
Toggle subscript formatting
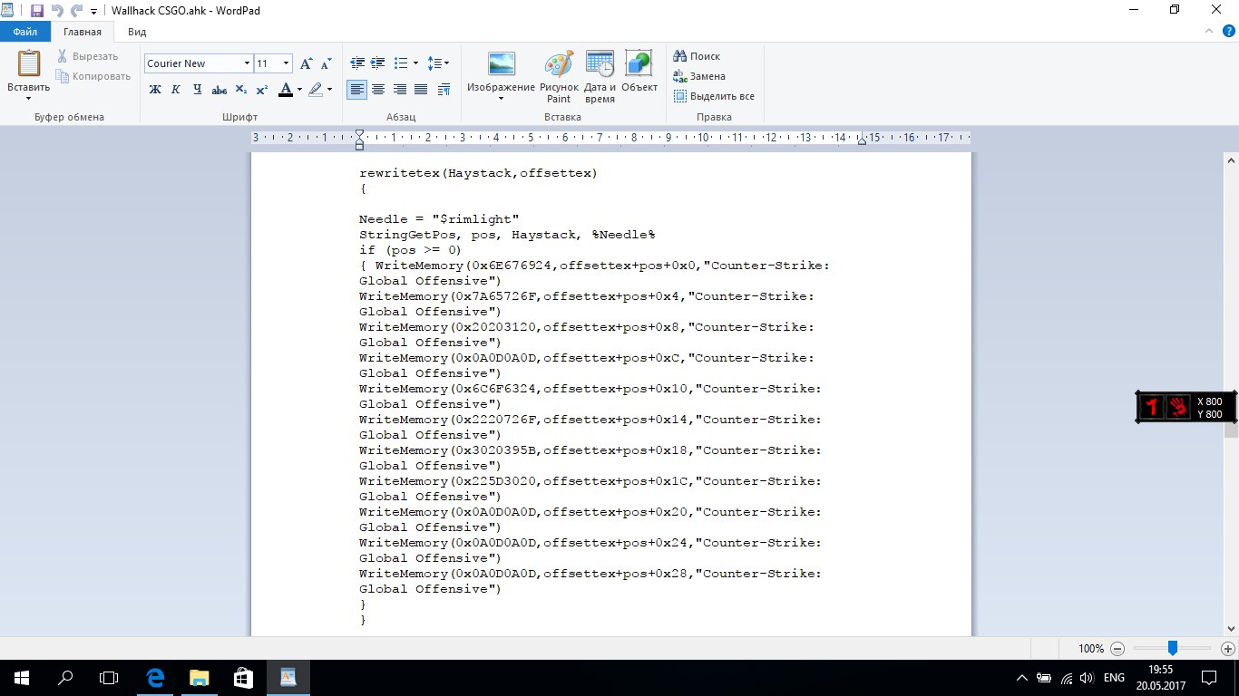tap(240, 90)
